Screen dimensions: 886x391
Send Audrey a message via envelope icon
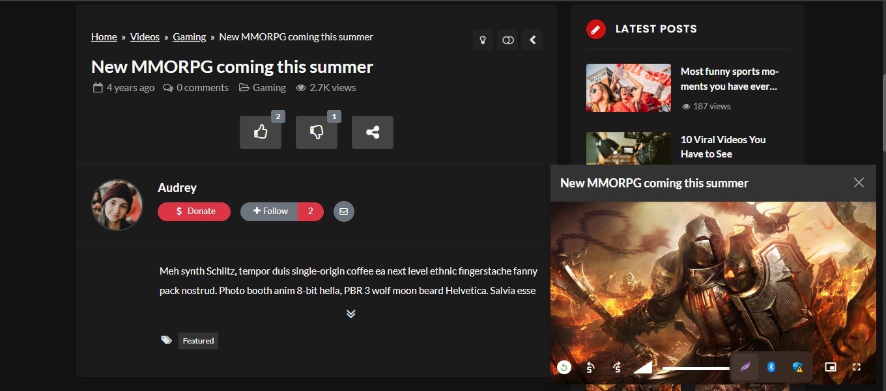(x=344, y=211)
